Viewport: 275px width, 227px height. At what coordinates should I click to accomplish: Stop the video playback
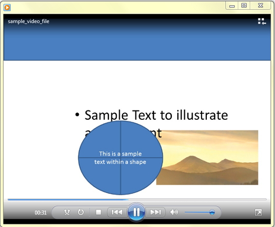click(x=98, y=212)
